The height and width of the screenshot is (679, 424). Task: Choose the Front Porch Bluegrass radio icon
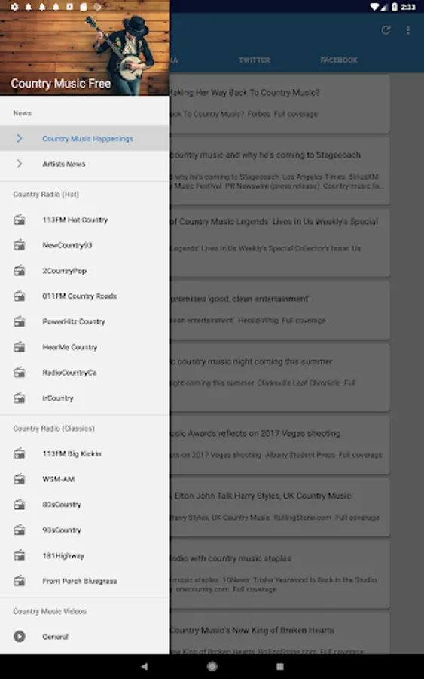[20, 581]
